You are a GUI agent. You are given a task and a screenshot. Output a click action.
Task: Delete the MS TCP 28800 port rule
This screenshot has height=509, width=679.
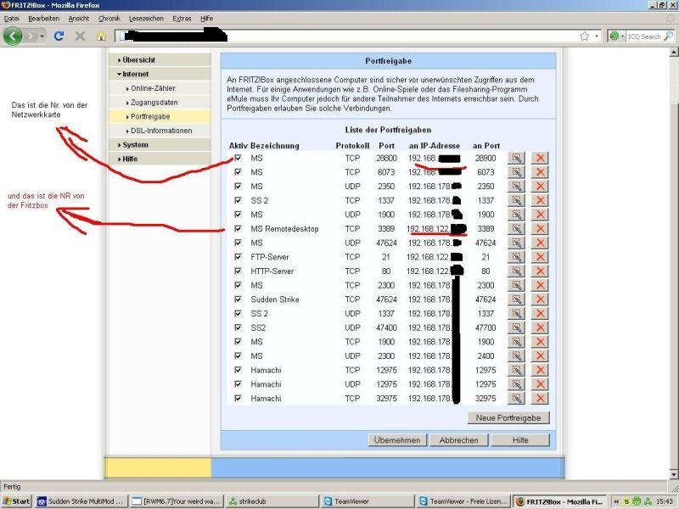coord(540,158)
